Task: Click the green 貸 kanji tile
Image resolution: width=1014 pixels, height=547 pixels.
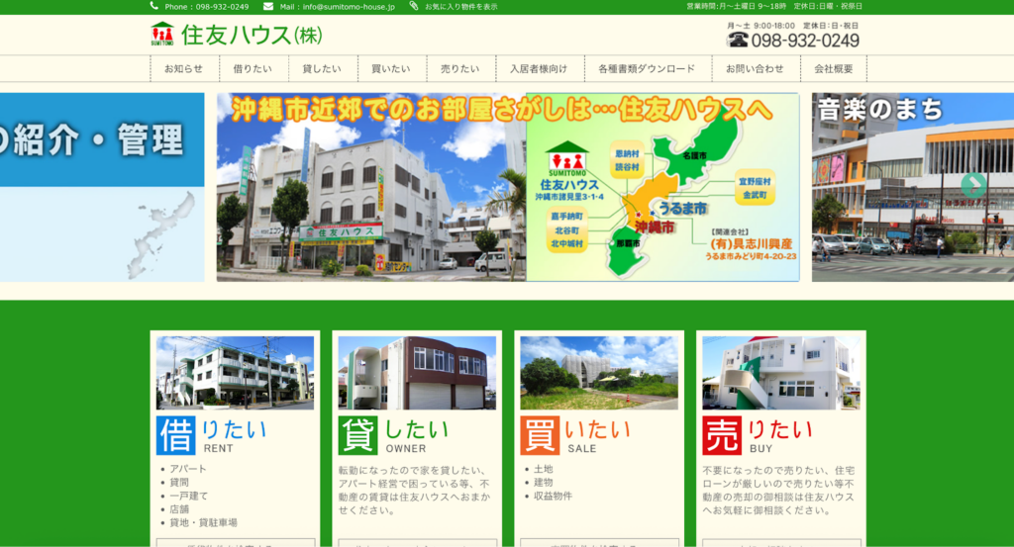Action: (x=357, y=435)
